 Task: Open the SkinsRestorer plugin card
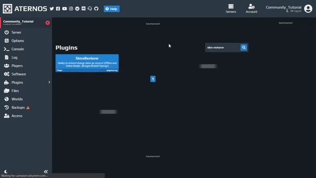pos(87,63)
